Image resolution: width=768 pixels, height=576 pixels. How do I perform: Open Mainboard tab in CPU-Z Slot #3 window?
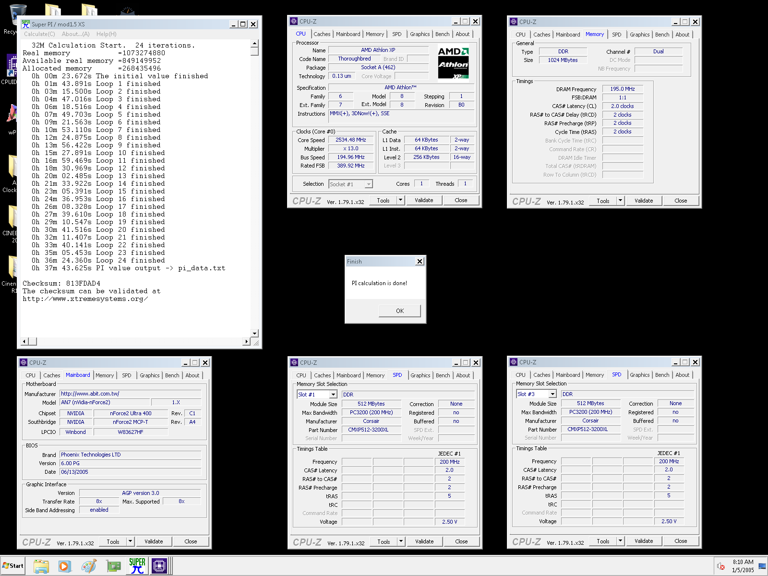point(568,375)
